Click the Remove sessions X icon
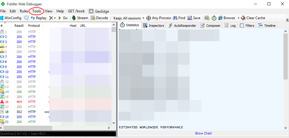This screenshot has width=289, height=138. point(51,18)
